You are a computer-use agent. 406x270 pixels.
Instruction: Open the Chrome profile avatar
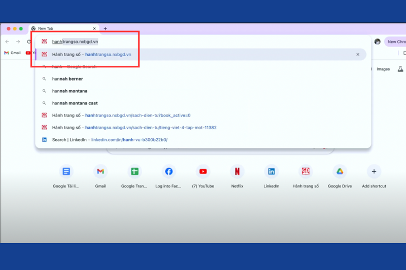coord(377,42)
